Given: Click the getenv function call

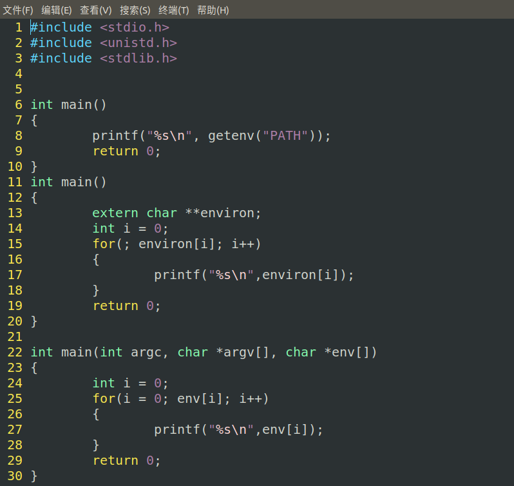Looking at the screenshot, I should [x=231, y=135].
